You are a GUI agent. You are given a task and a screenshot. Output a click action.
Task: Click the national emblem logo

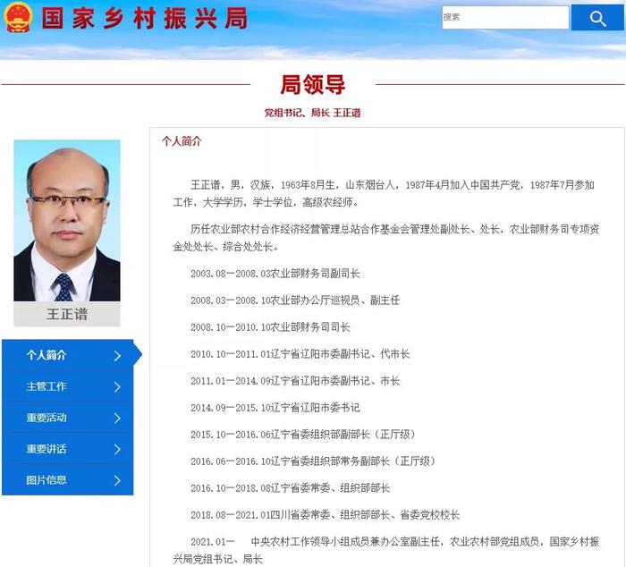pos(18,17)
